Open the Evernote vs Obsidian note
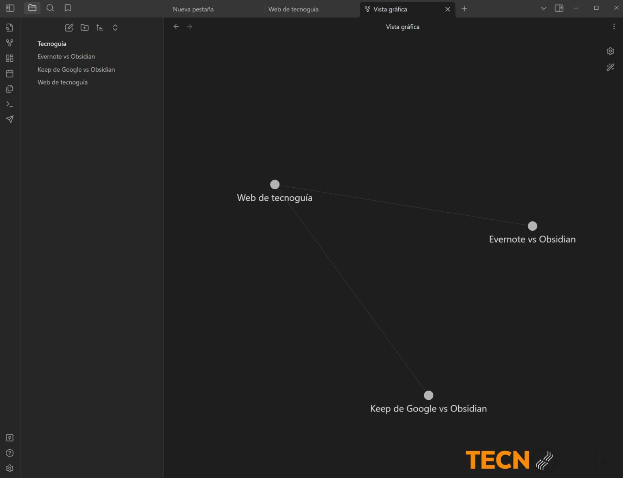The width and height of the screenshot is (623, 478). (66, 56)
